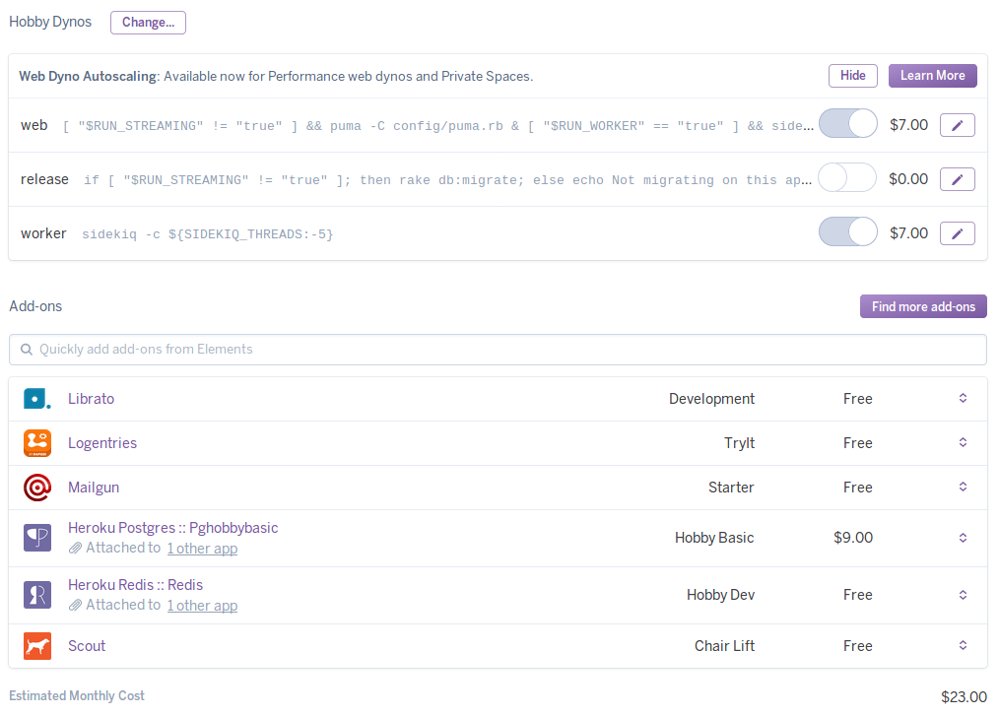Screen dimensions: 999x716
Task: Click the $0.00 release dyno price
Action: click(908, 179)
